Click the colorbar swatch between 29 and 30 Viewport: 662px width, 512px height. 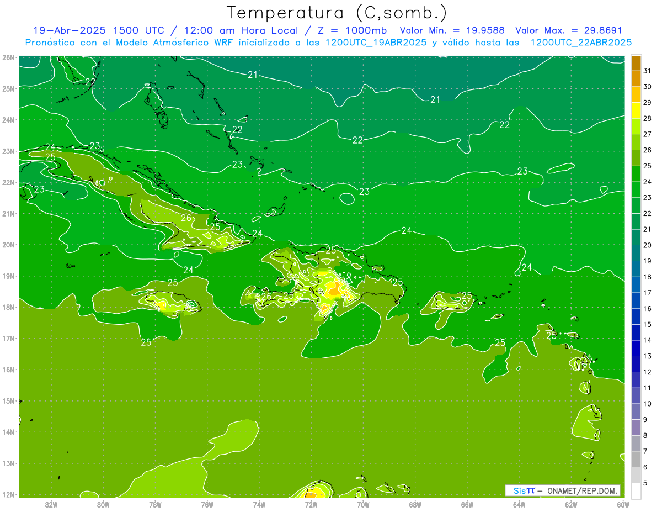[x=636, y=95]
